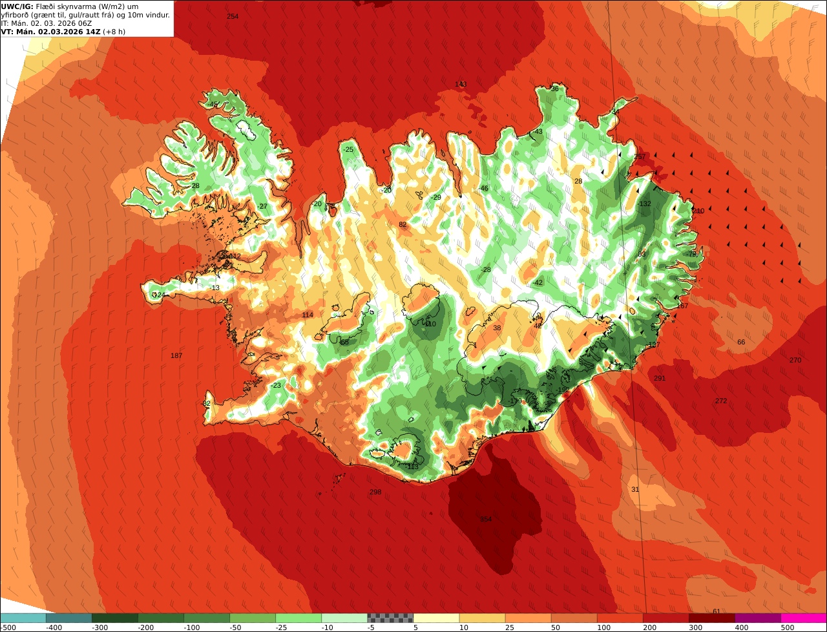This screenshot has width=827, height=632.
Task: Click the map value 210 off the east coast
Action: coord(698,211)
